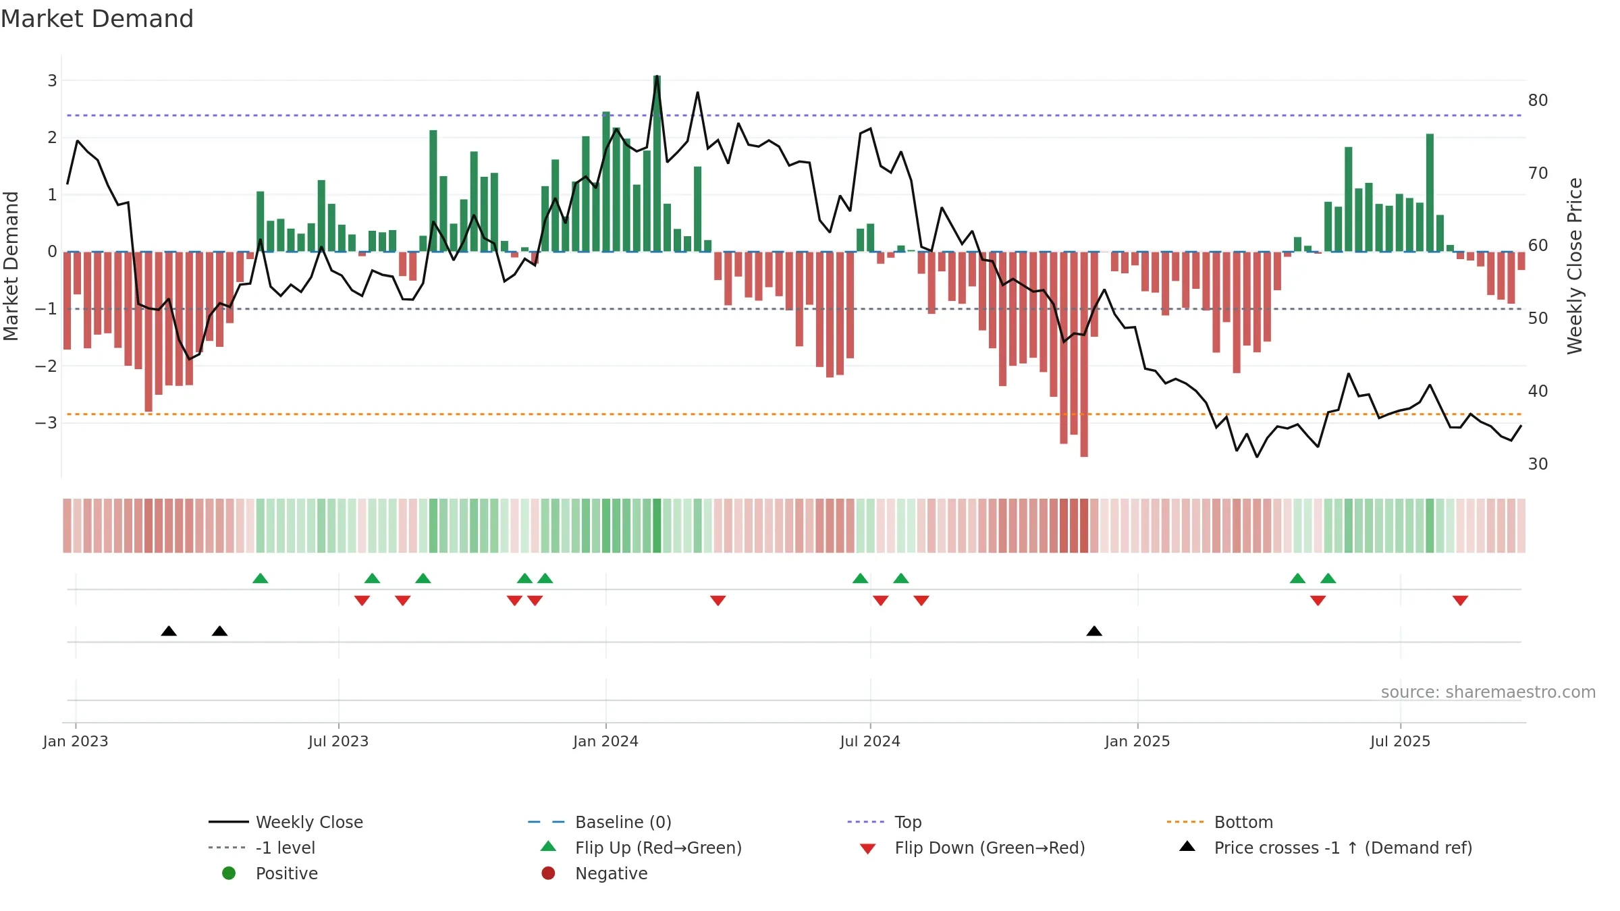Click the lowest red demand bar below −3
The height and width of the screenshot is (911, 1620).
coord(1084,354)
